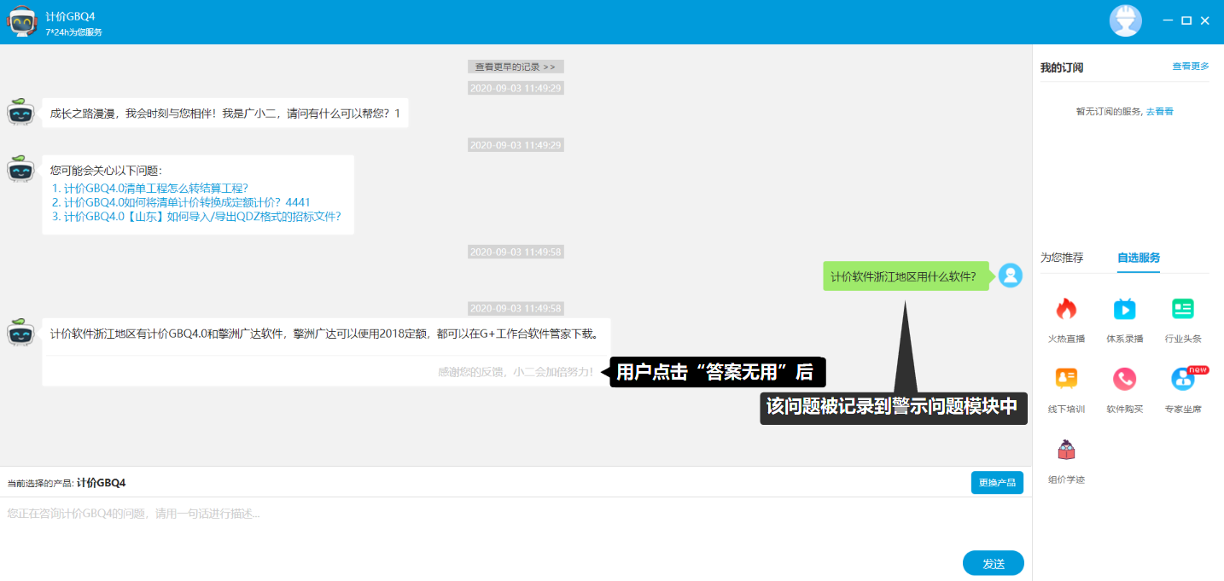
Task: Open the 专家坐席 expert seat icon
Action: 1182,380
